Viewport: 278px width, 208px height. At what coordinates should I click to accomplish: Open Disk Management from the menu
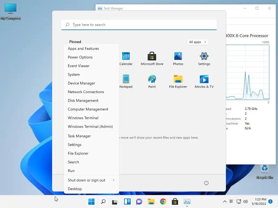click(x=91, y=100)
